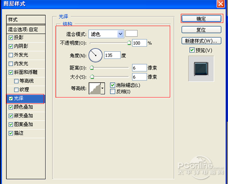
Task: Toggle the 消除锯齿 anti-alias checkbox
Action: tap(113, 85)
